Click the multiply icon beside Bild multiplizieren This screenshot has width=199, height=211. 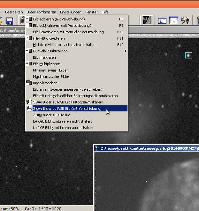click(x=29, y=64)
